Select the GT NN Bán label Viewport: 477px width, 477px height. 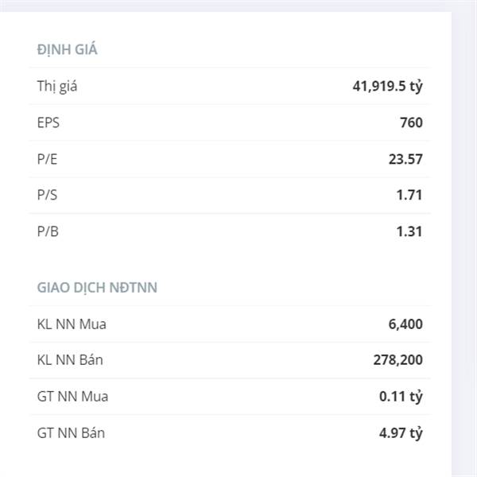coord(71,432)
